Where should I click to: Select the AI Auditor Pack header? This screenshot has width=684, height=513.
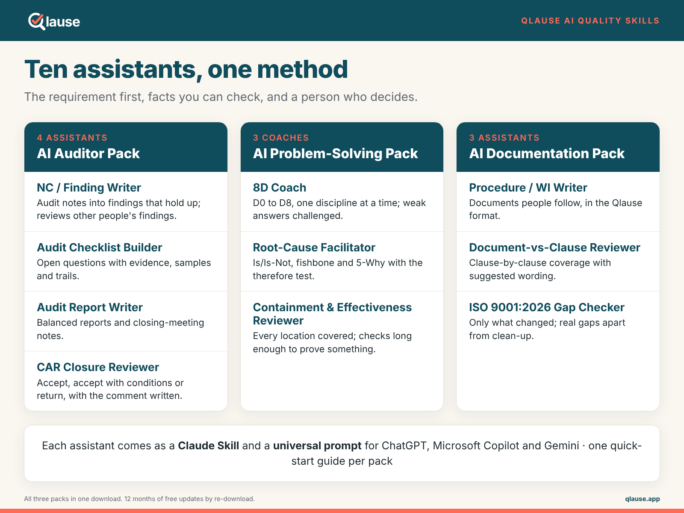tap(126, 147)
